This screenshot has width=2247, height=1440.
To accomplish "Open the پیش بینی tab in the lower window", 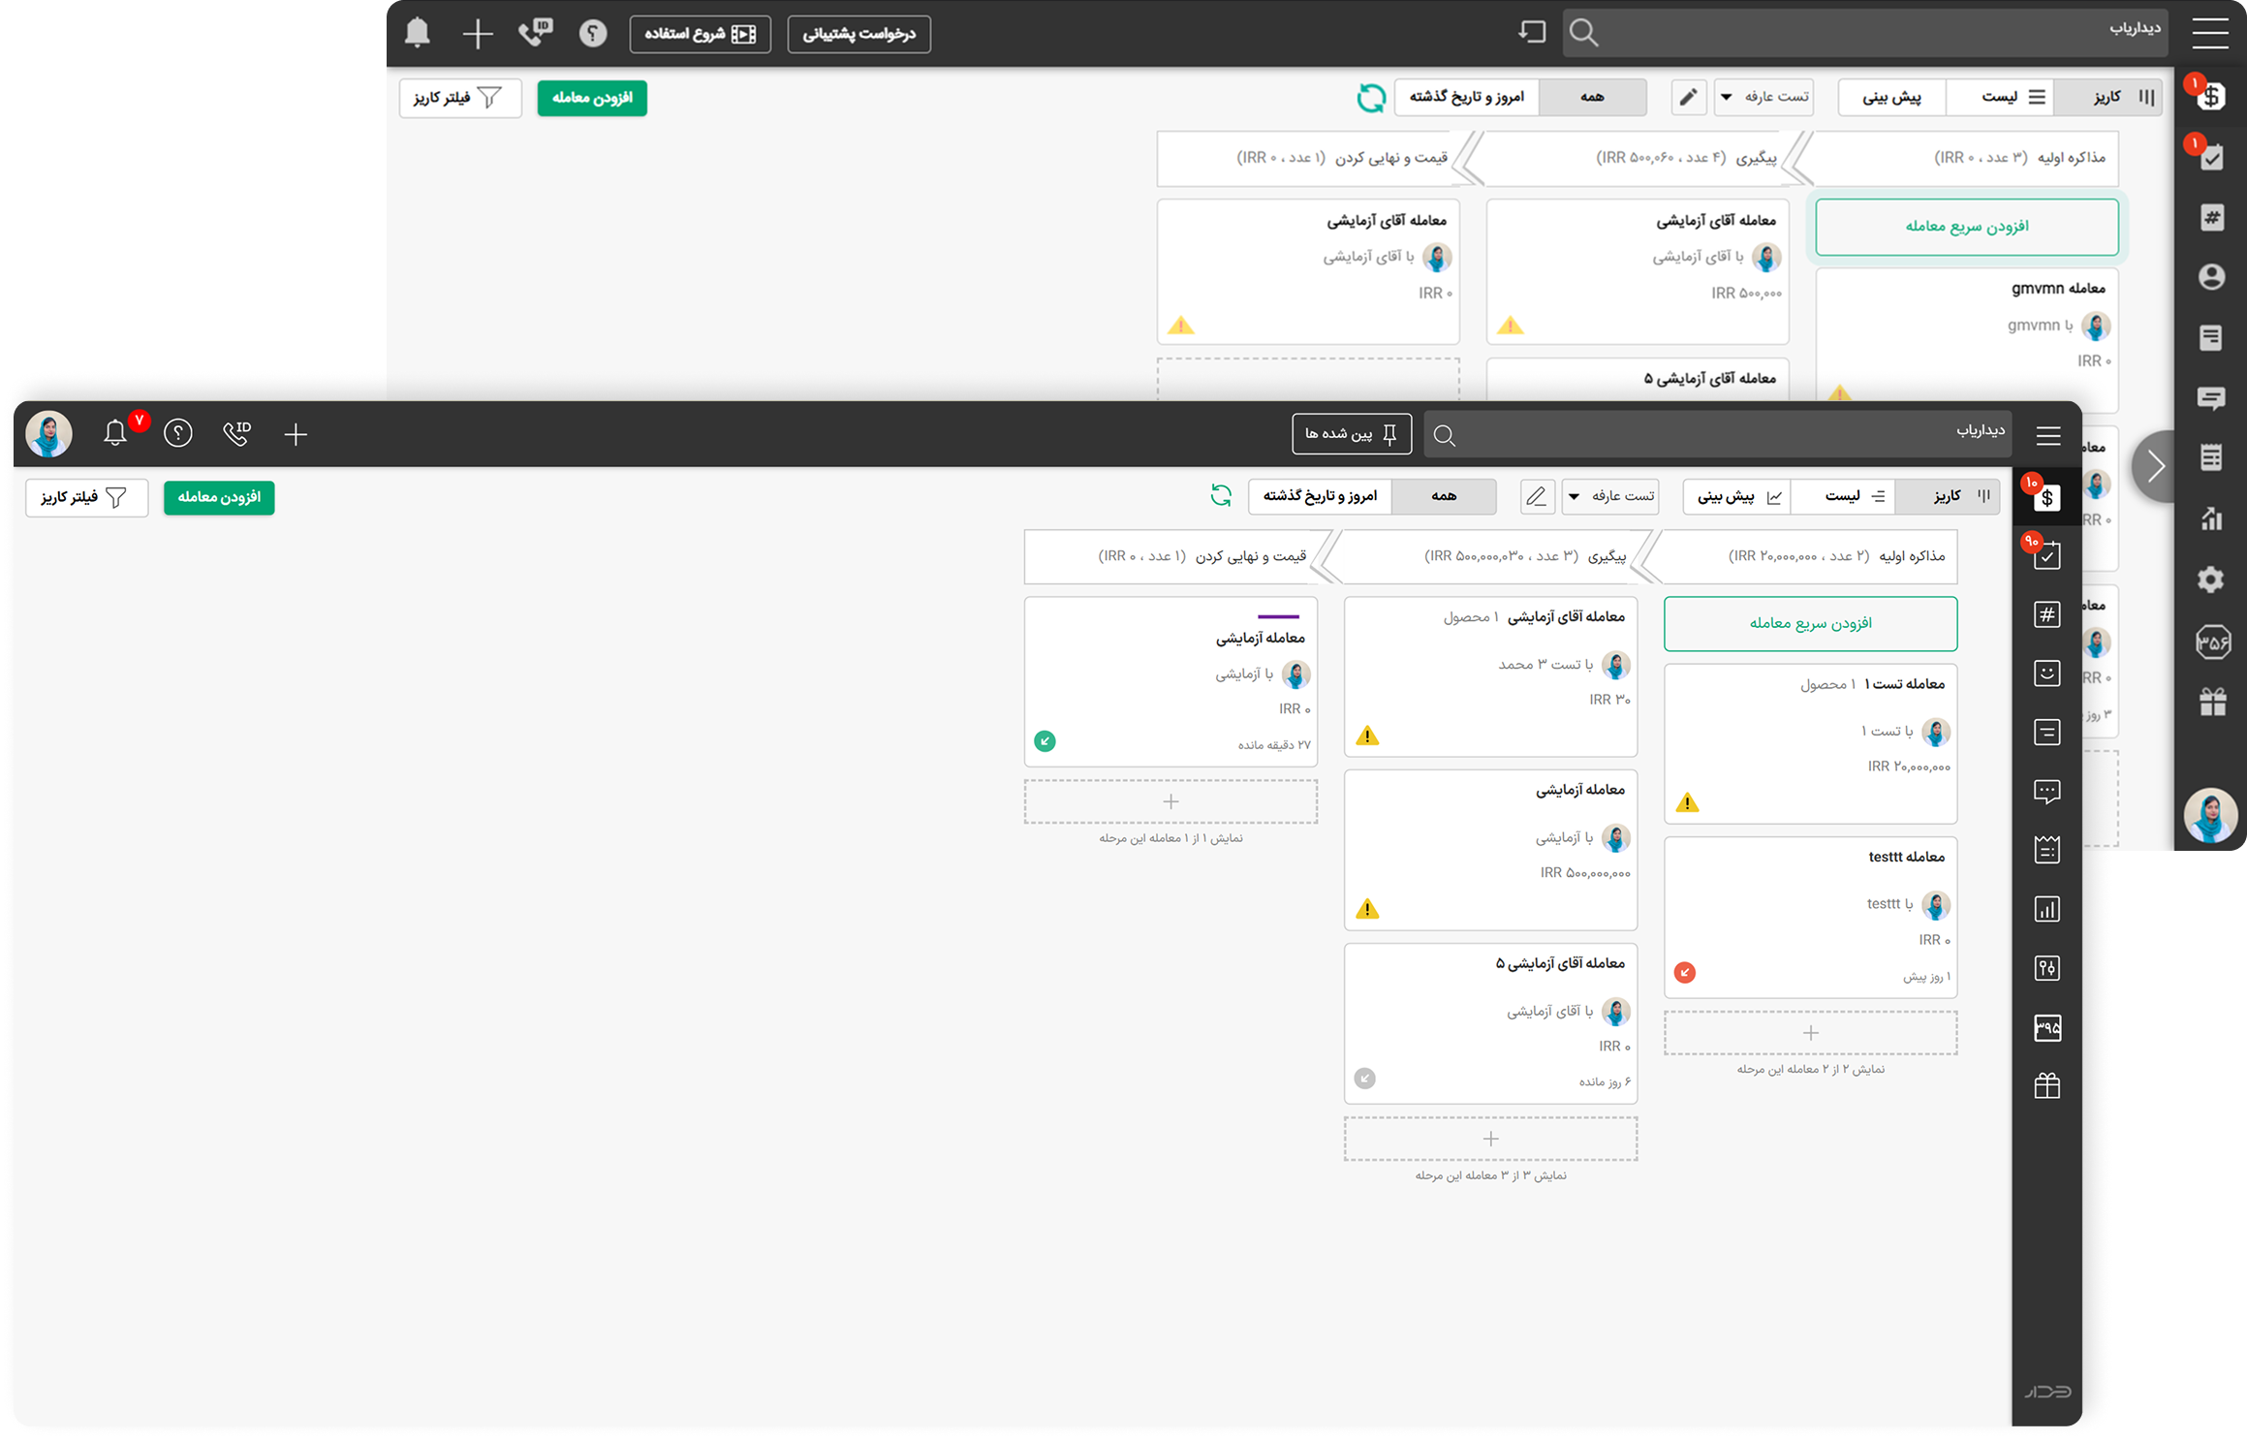I will 1736,496.
